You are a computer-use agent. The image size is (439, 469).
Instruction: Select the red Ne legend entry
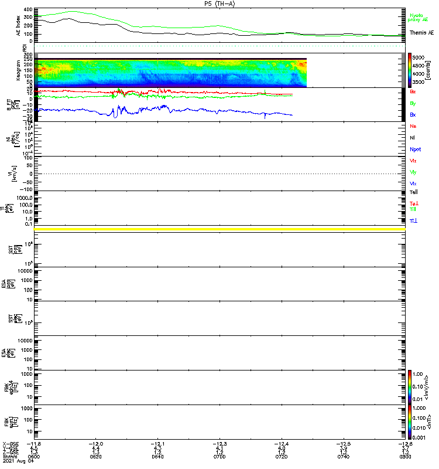pyautogui.click(x=413, y=126)
